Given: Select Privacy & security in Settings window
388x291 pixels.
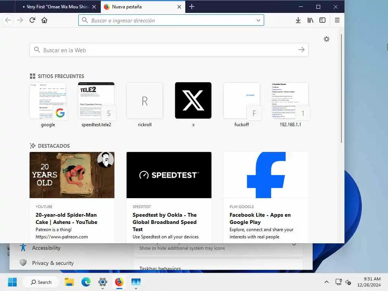Looking at the screenshot, I should [x=53, y=263].
